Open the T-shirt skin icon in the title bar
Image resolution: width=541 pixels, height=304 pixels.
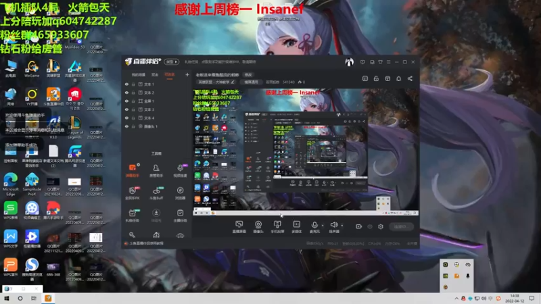(380, 62)
